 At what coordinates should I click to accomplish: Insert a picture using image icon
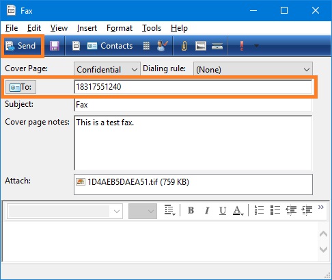tap(201, 46)
